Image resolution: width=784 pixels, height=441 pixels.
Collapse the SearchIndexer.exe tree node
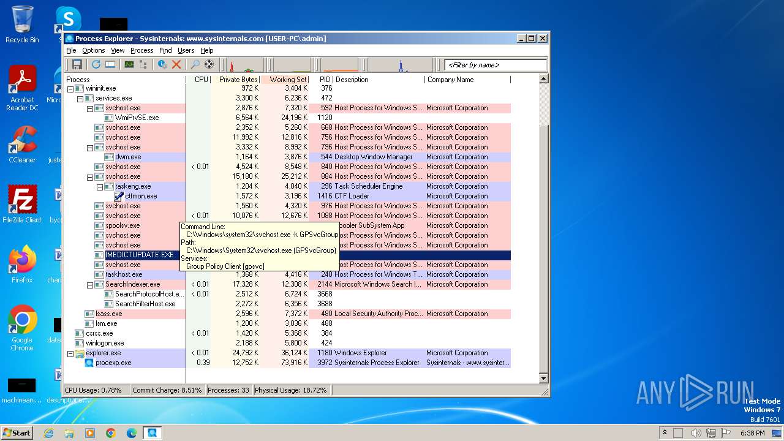89,285
